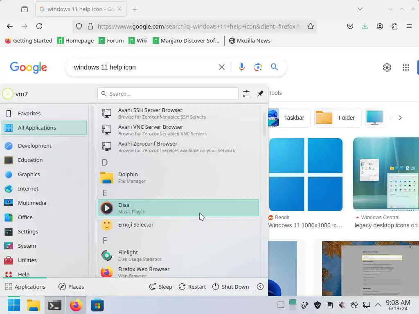The image size is (419, 314).
Task: Open Google Lens image search
Action: pos(258,67)
